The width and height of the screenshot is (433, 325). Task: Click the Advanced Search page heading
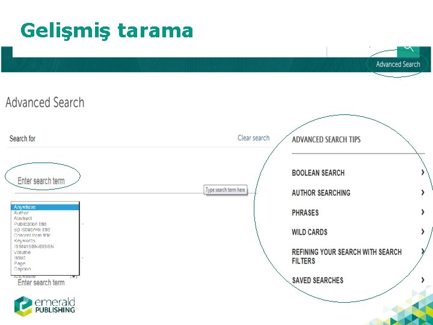45,102
